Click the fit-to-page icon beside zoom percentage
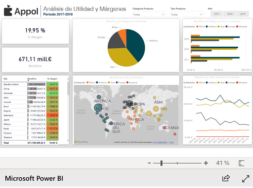Viewport: 253px width, 188px height. tap(241, 163)
